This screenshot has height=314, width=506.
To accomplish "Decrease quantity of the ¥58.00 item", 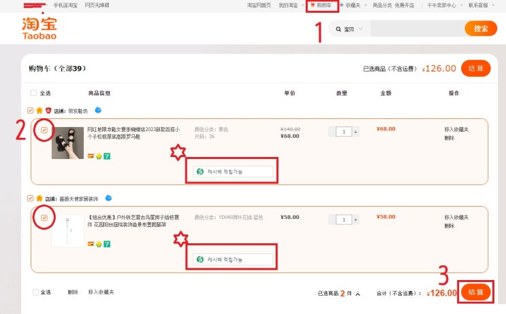I will [x=332, y=220].
